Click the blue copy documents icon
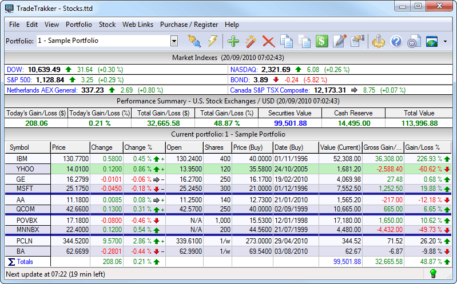This screenshot has height=284, width=457. [x=287, y=41]
